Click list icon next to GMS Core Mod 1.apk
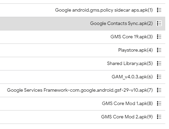This screenshot has width=169, height=129. coord(159,103)
